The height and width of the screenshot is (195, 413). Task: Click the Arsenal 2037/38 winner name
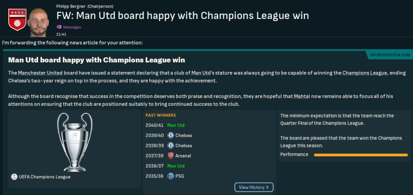tap(183, 155)
